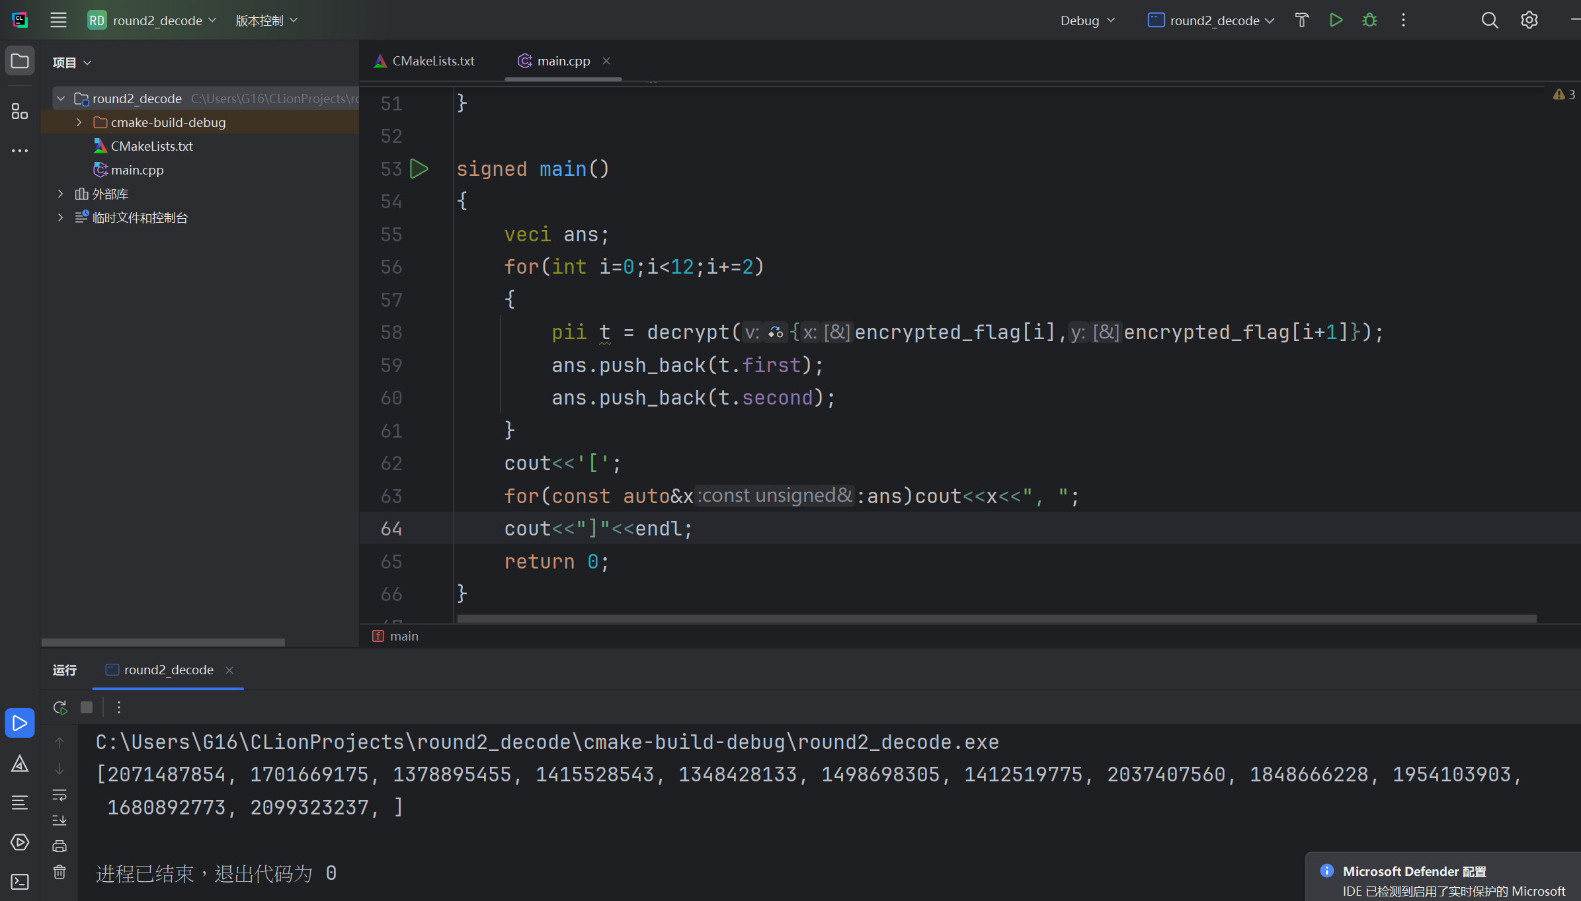Viewport: 1581px width, 901px height.
Task: Toggle the Project tool window folder icon
Action: (20, 61)
